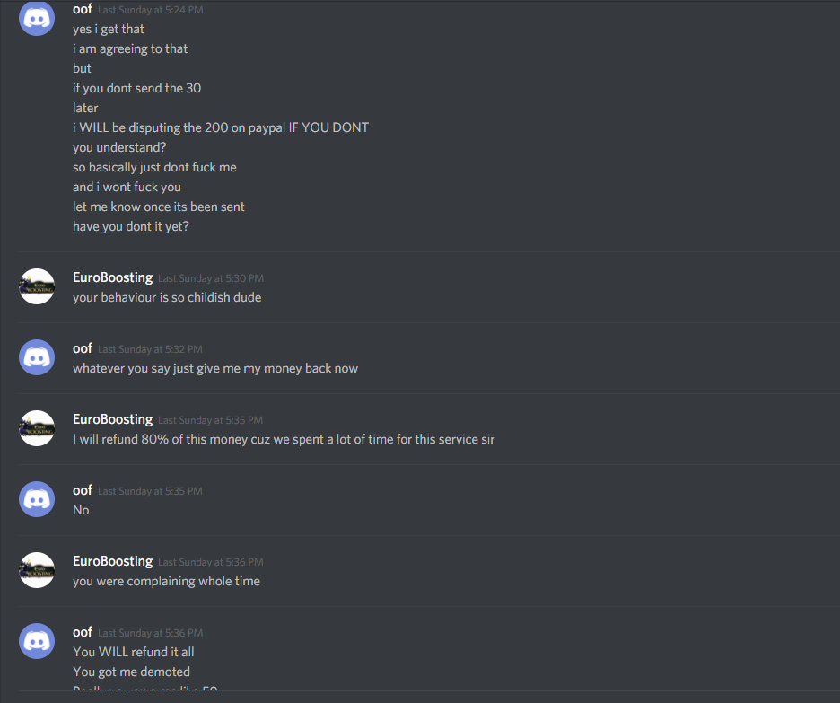Image resolution: width=840 pixels, height=703 pixels.
Task: Select oof's avatar next to the 'No' reply
Action: tap(37, 499)
